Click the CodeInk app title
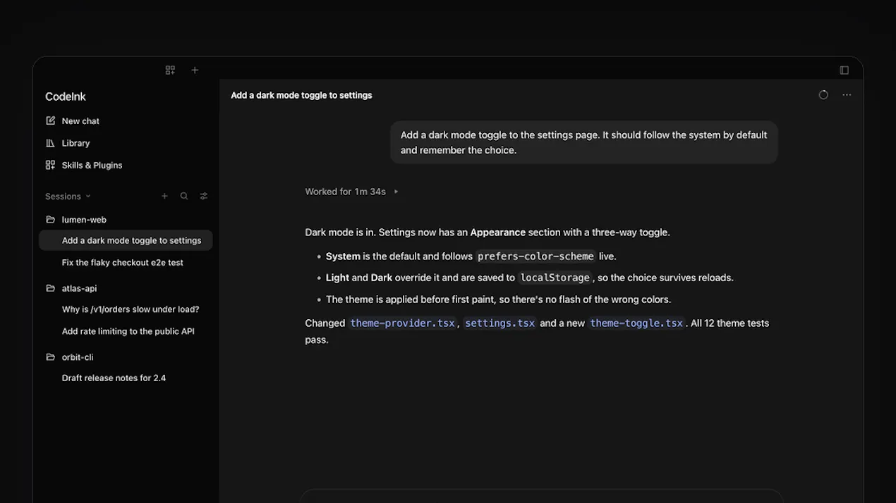This screenshot has height=503, width=896. click(66, 97)
